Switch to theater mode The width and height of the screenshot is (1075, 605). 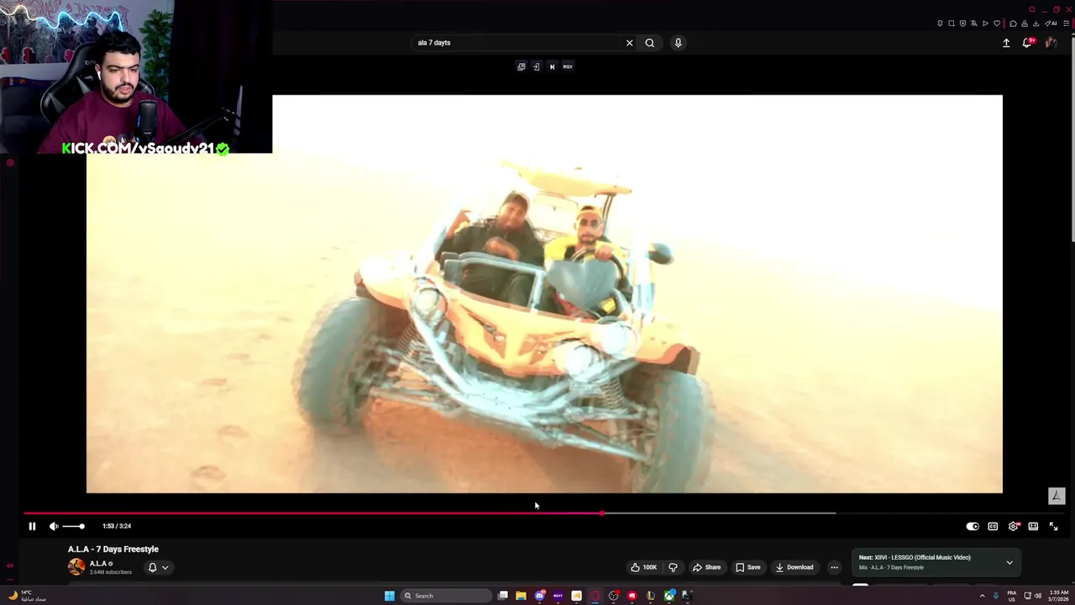pyautogui.click(x=1033, y=526)
